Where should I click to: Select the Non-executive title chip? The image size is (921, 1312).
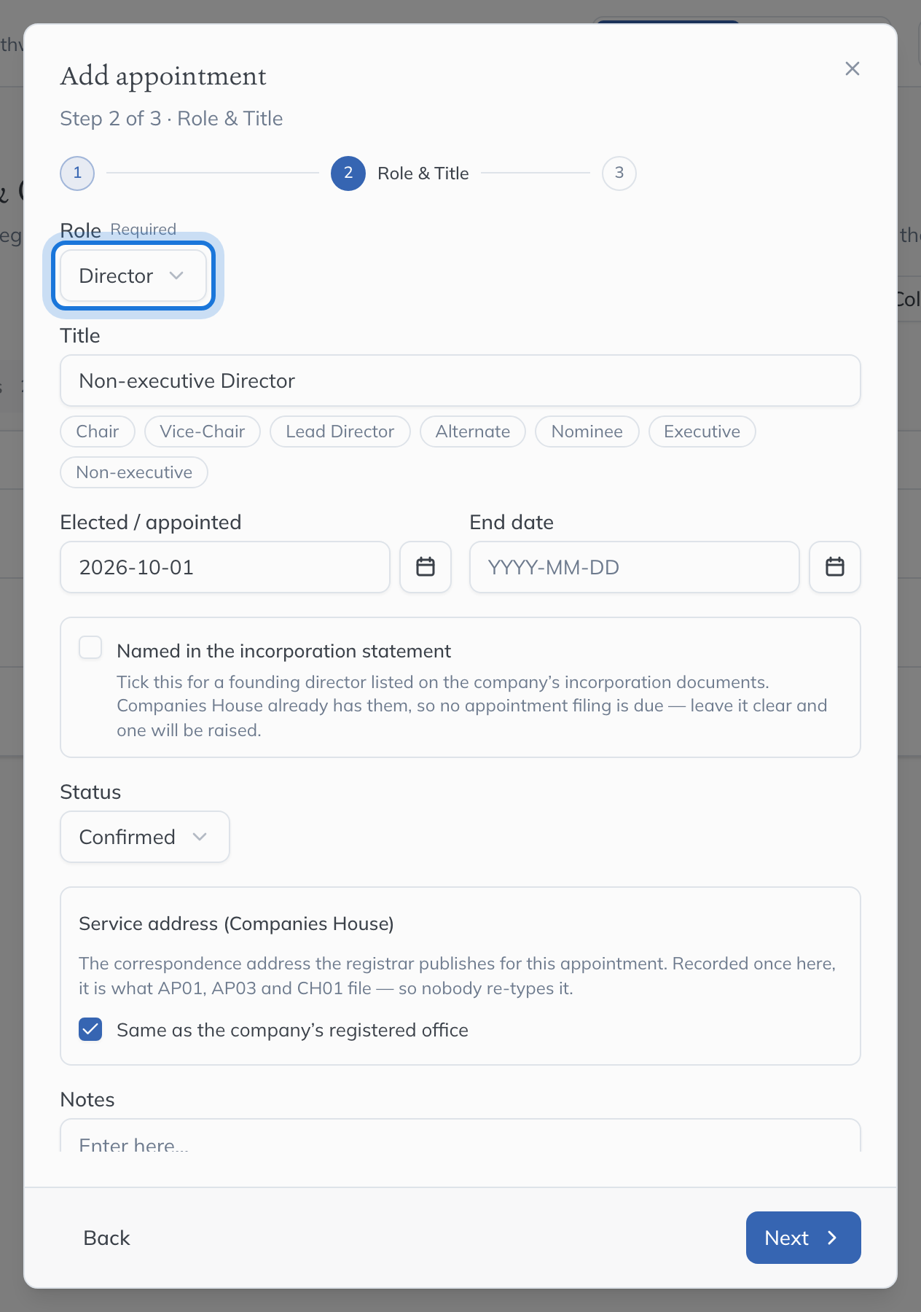134,472
